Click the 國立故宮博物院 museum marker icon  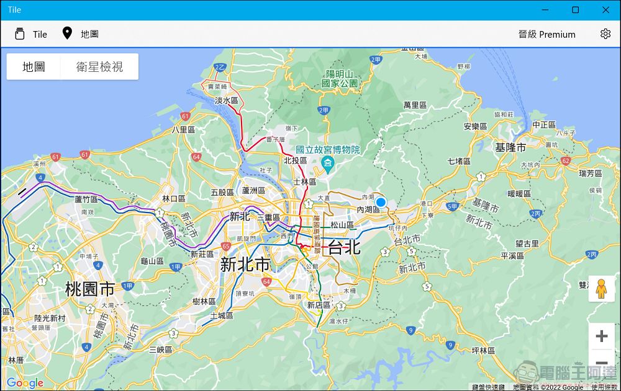(327, 164)
